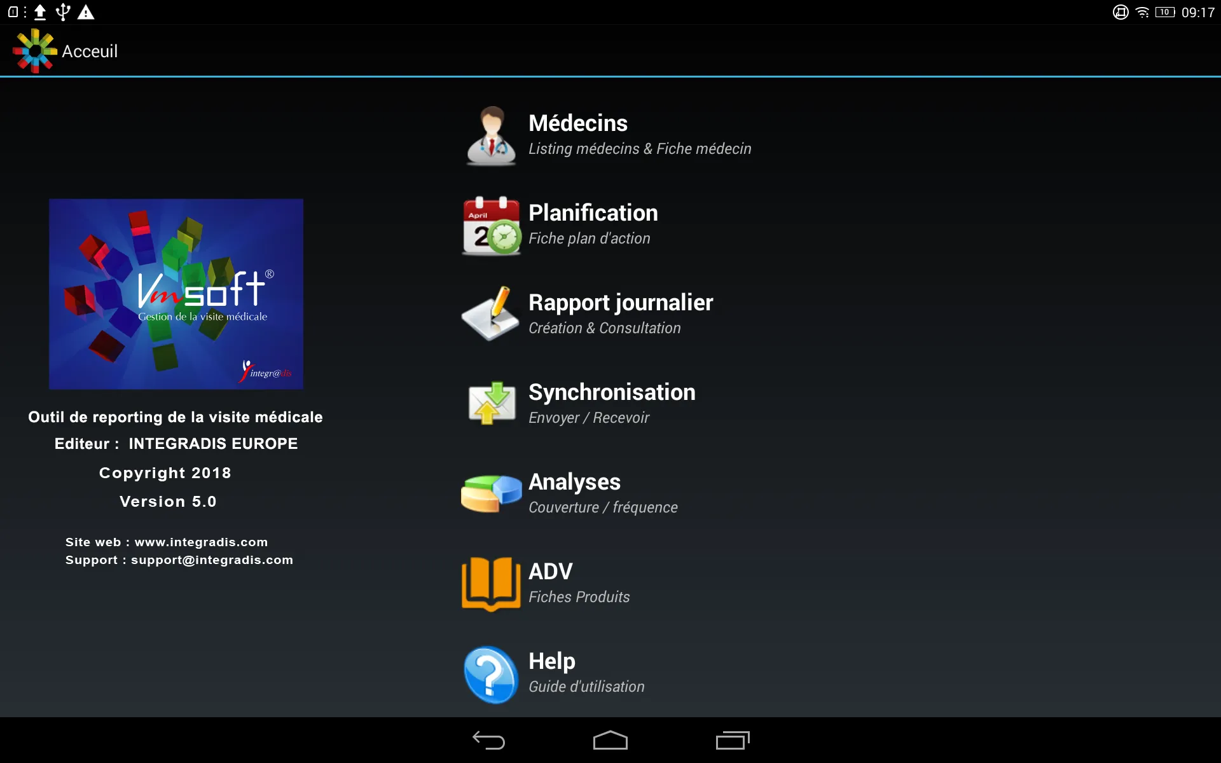This screenshot has height=763, width=1221.
Task: Select the Synchronisation menu title
Action: point(612,392)
